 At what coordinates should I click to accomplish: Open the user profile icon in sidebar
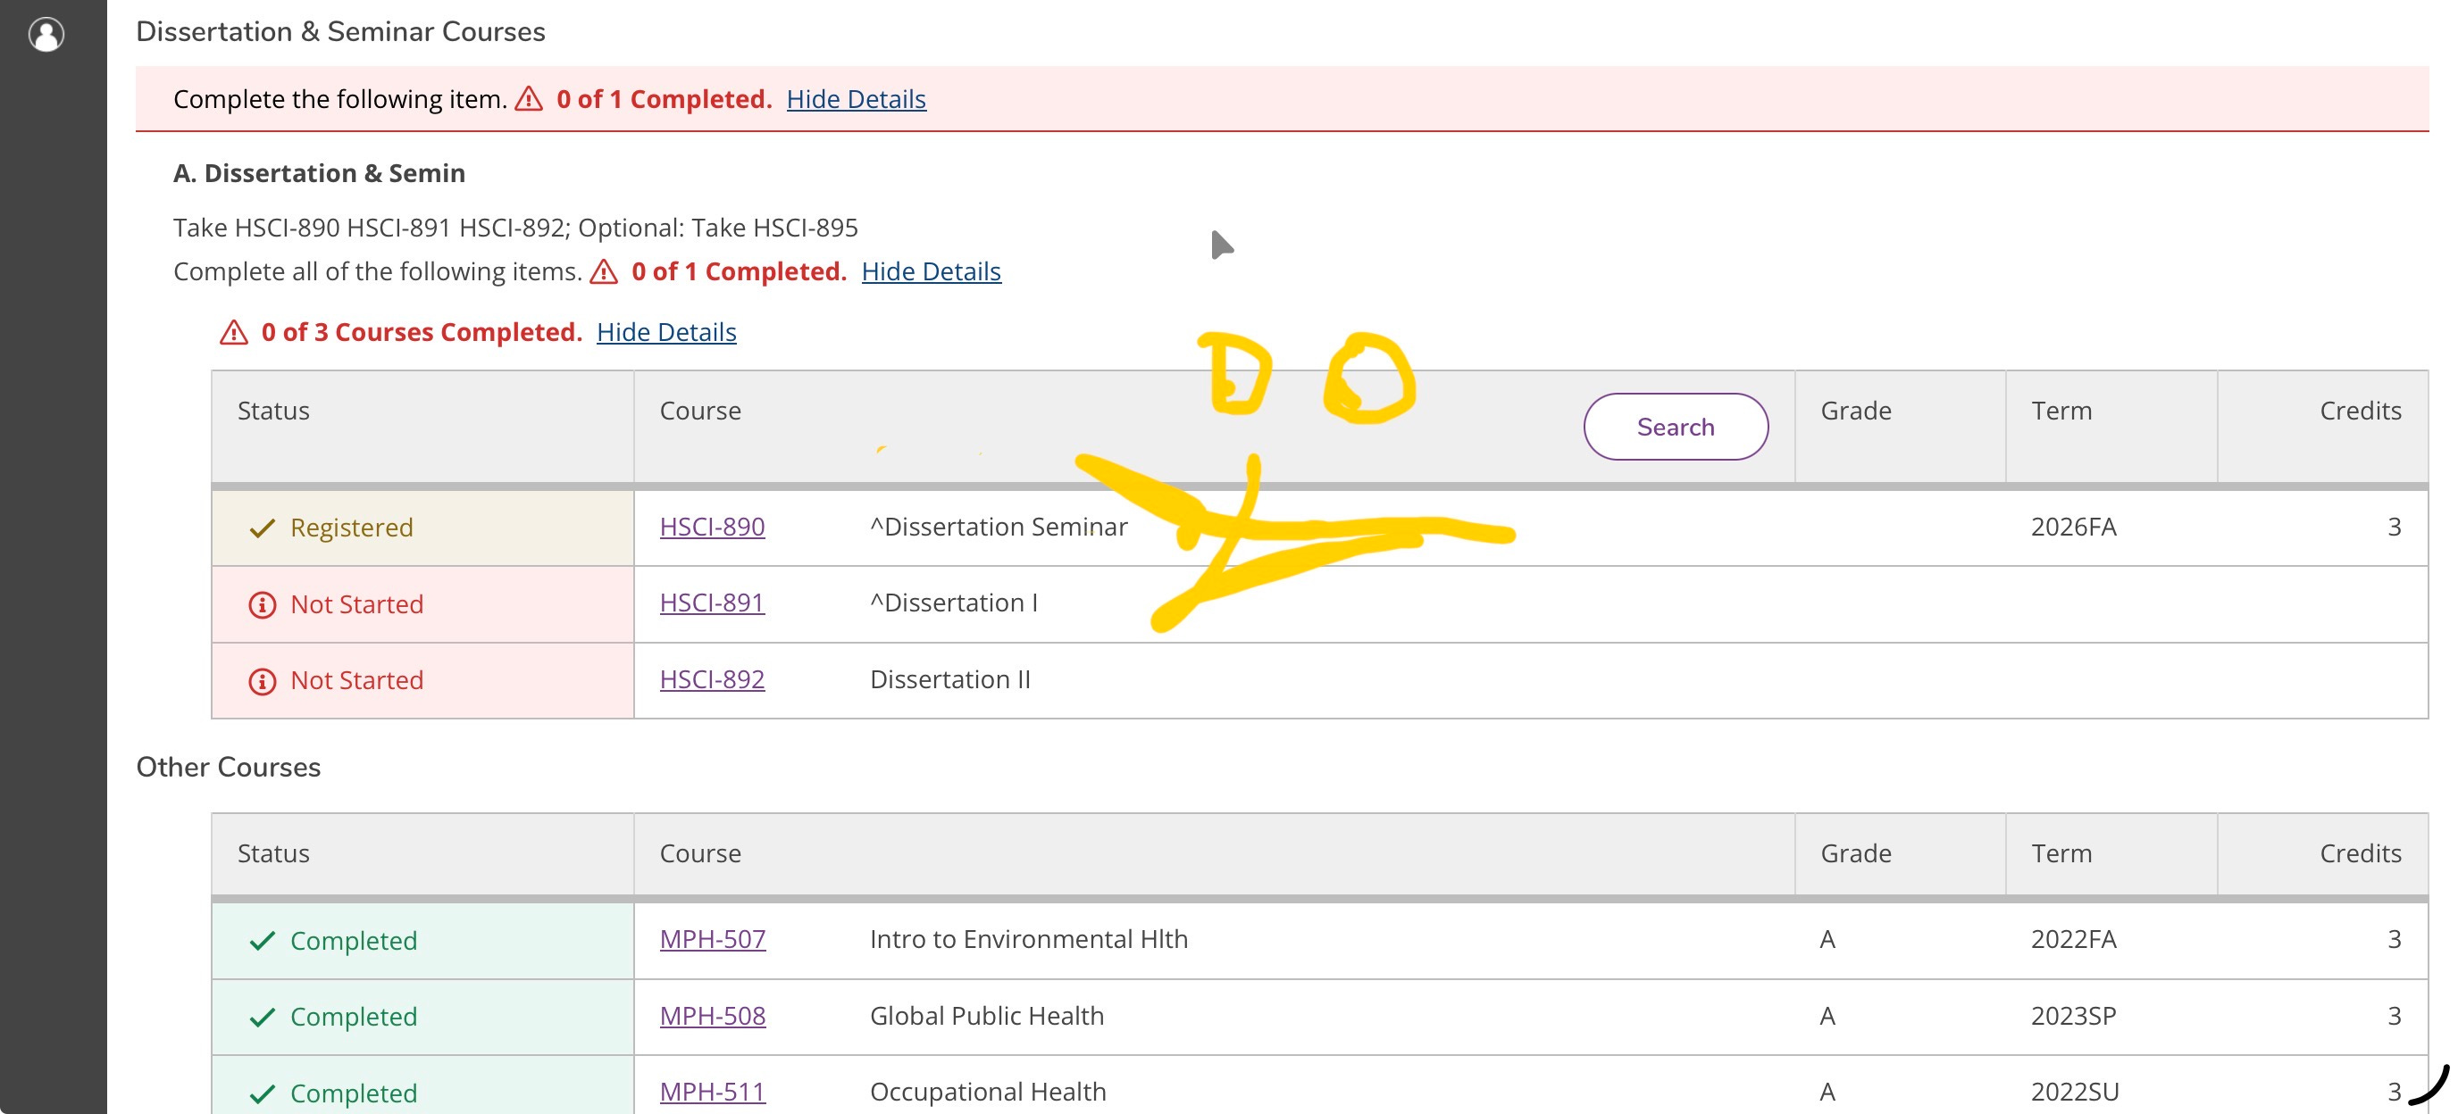[46, 34]
